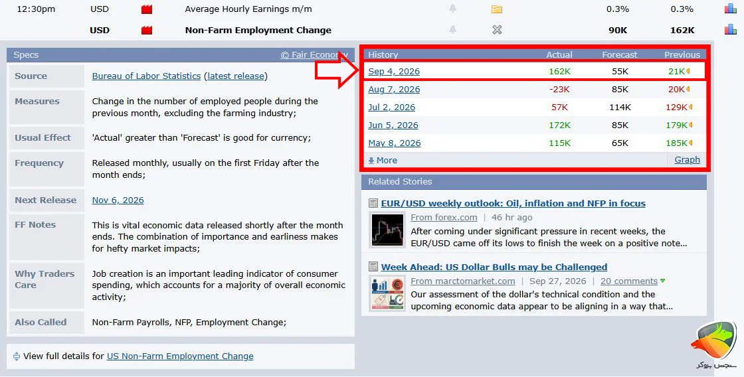Click the news icon beside Week Ahead story

(373, 267)
